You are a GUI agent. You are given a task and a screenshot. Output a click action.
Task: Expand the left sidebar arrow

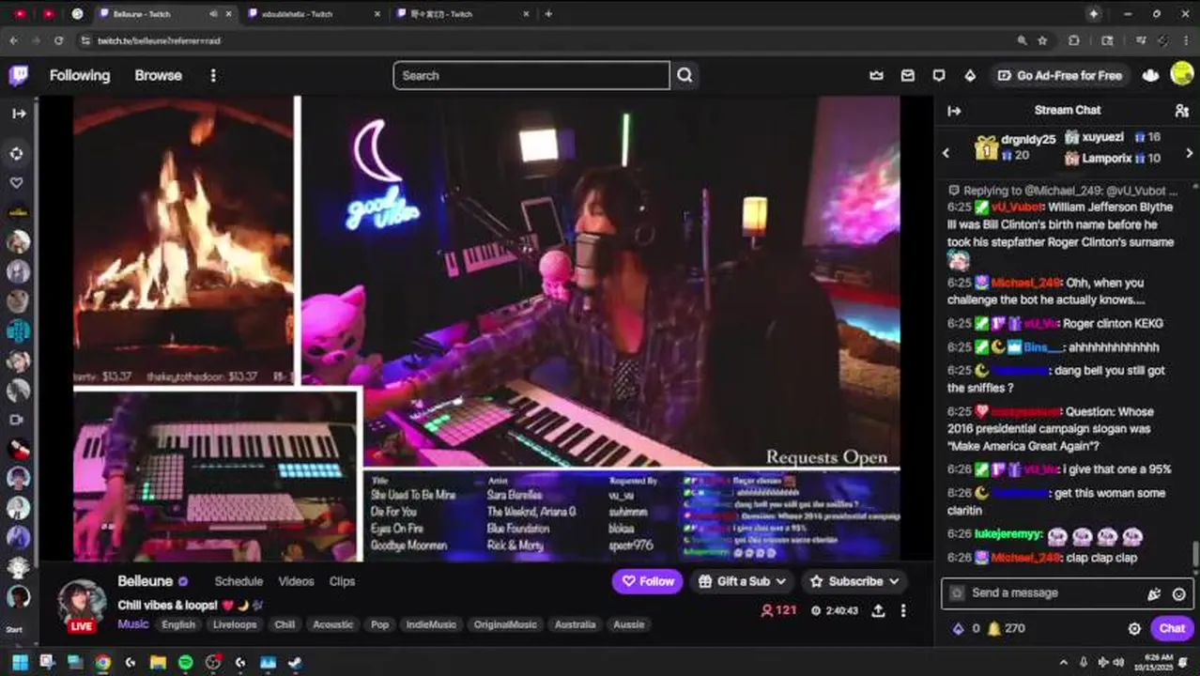pyautogui.click(x=19, y=114)
